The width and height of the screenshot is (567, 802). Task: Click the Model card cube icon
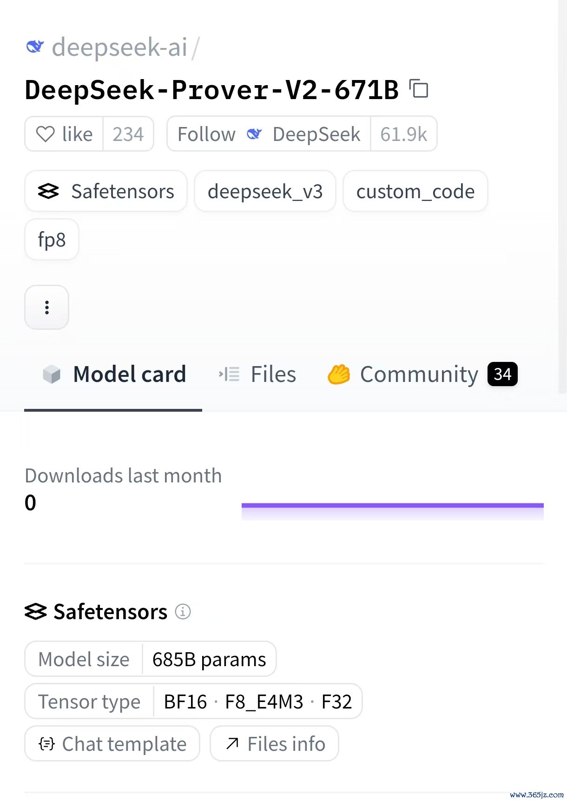click(x=52, y=374)
